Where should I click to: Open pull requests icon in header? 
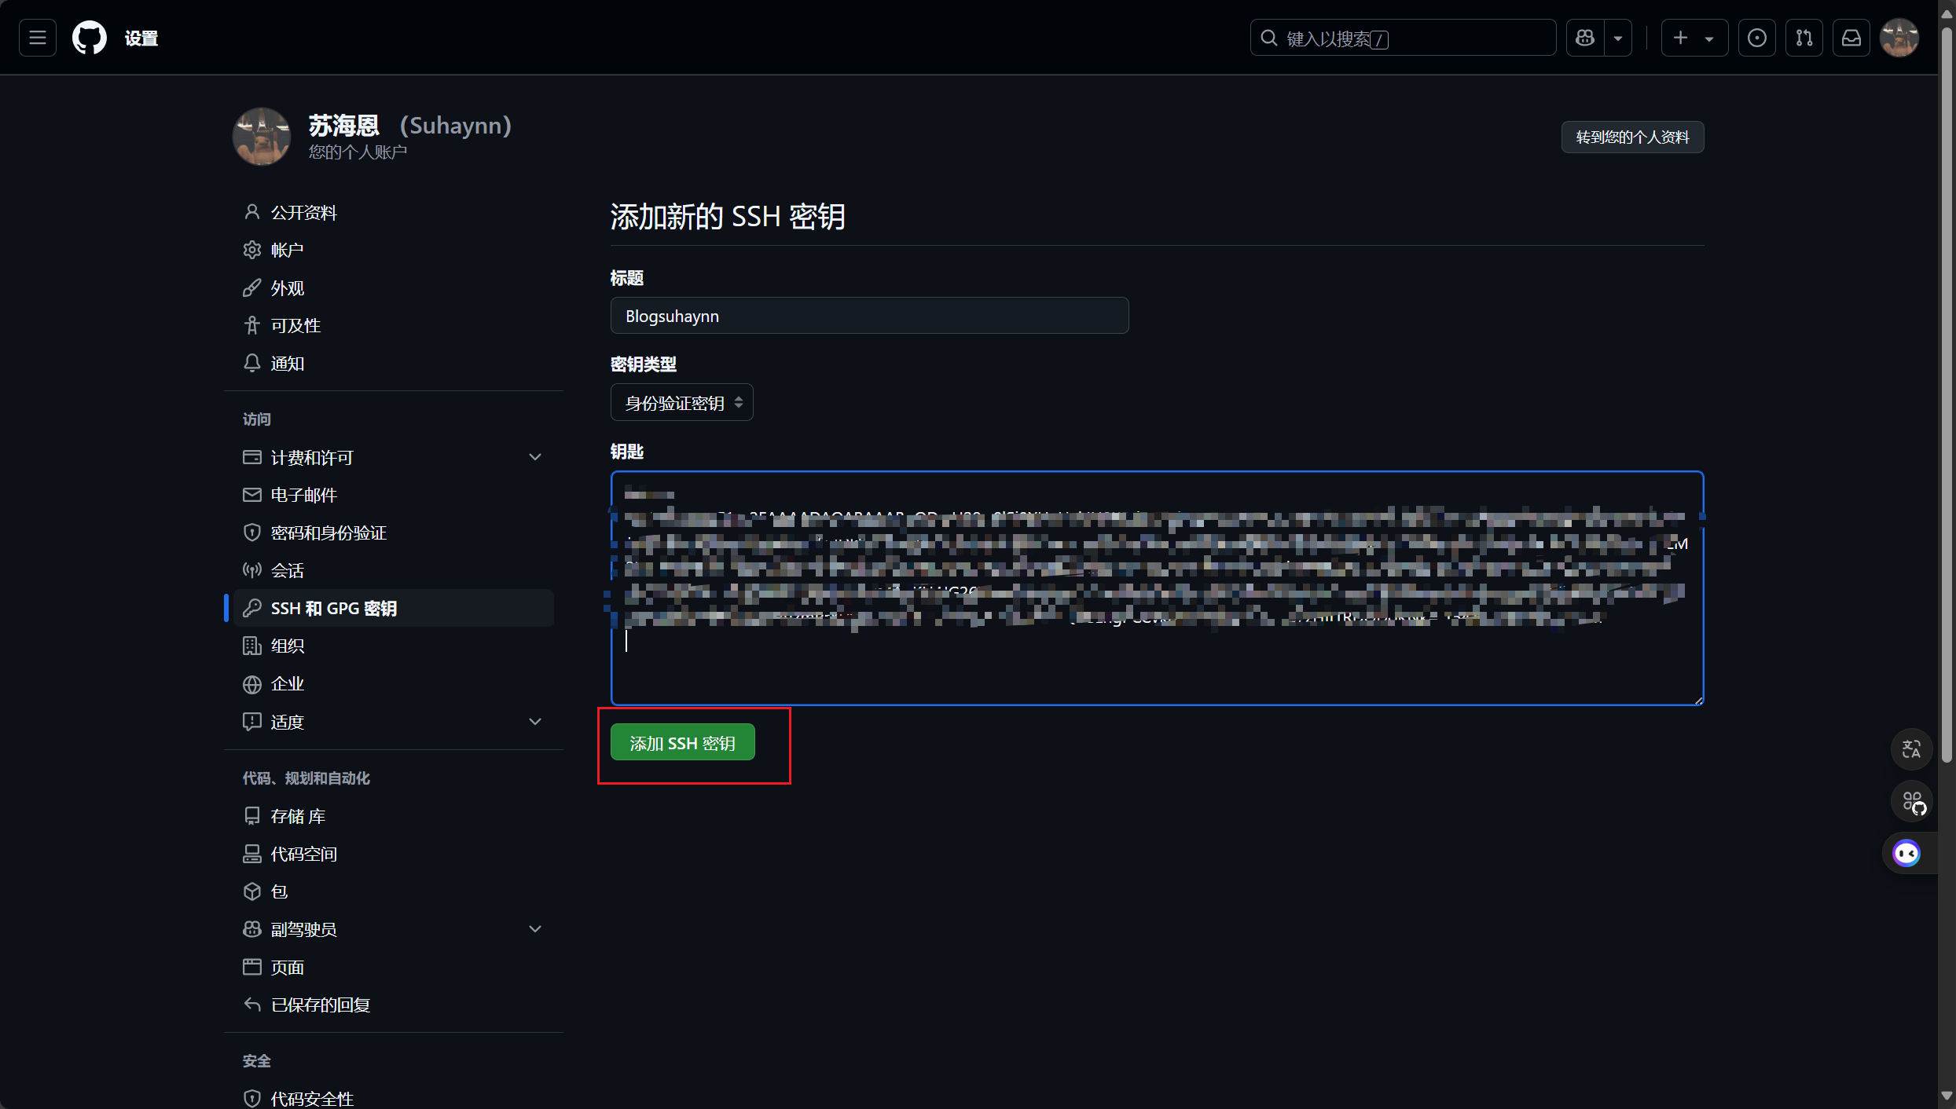click(1804, 38)
